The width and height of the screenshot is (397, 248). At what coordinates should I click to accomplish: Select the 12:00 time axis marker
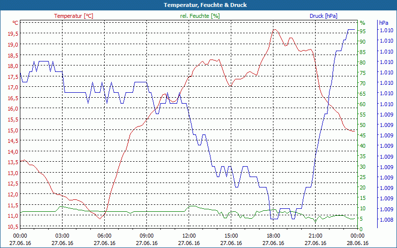[189, 236]
